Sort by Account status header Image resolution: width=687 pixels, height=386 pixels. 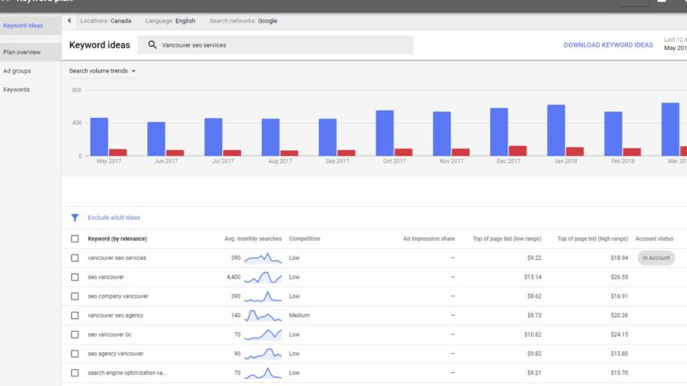pos(654,238)
